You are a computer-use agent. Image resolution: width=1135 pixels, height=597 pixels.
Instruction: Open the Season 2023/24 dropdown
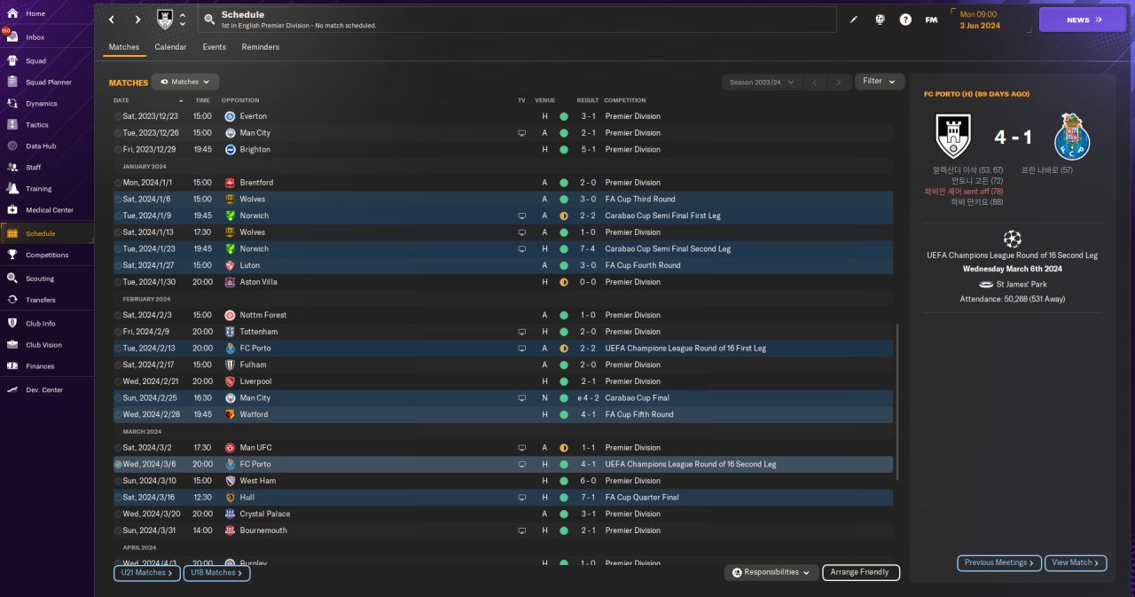pyautogui.click(x=763, y=82)
